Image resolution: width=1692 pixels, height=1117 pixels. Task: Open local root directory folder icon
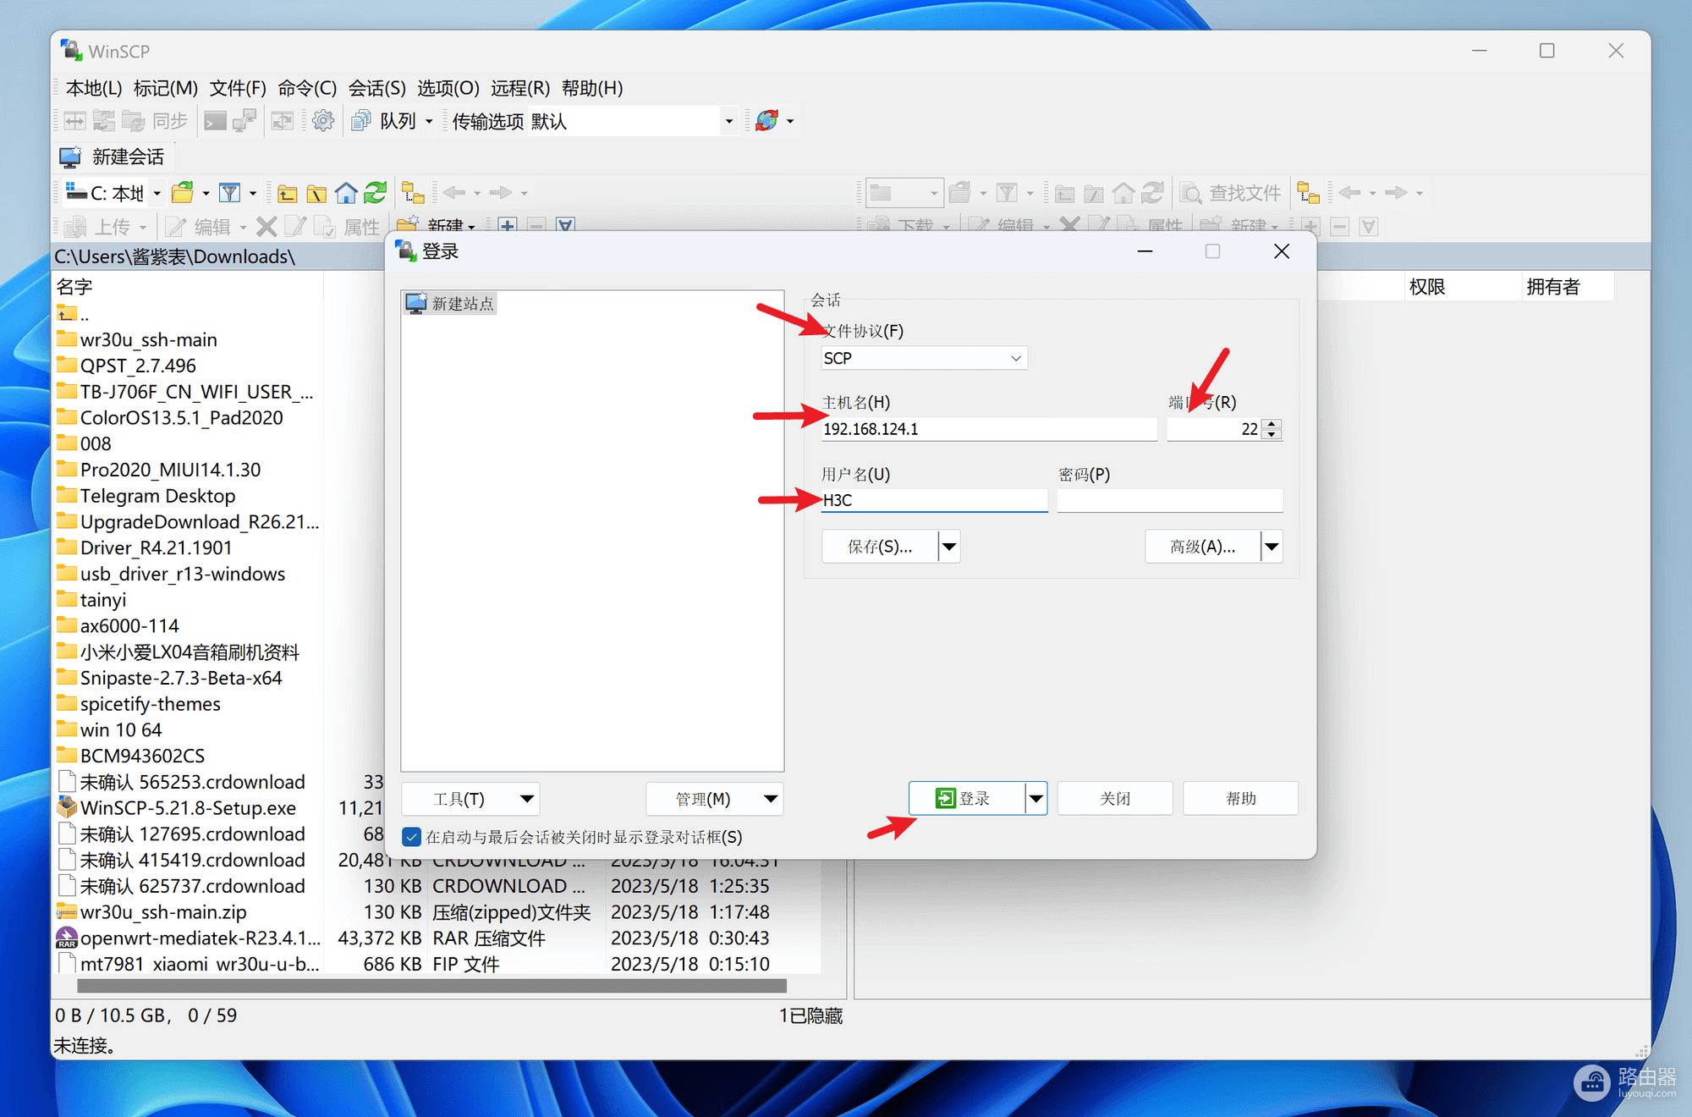pos(316,194)
